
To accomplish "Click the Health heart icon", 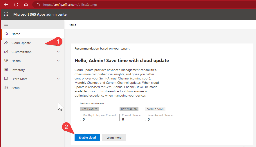I will tap(6, 61).
